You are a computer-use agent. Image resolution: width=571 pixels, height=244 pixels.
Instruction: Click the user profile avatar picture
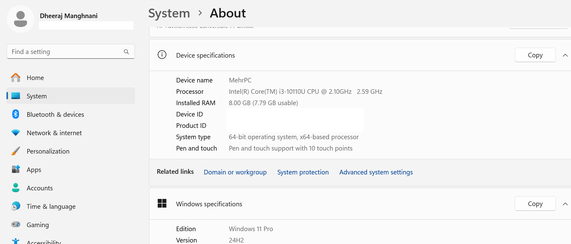pos(21,19)
